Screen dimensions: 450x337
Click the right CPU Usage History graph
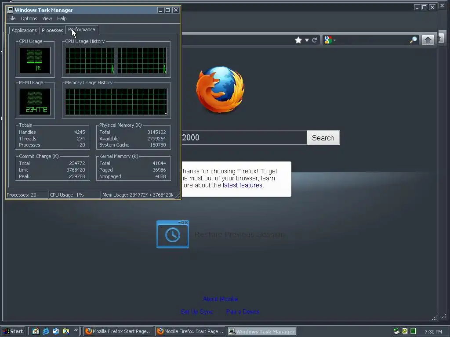[x=142, y=61]
